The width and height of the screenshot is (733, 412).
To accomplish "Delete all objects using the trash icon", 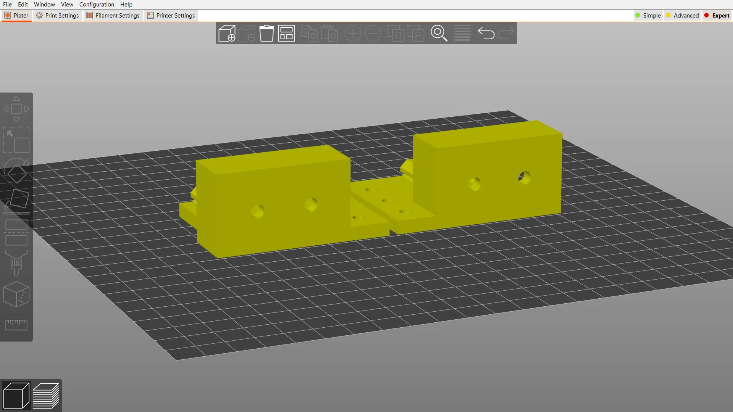I will click(x=266, y=34).
